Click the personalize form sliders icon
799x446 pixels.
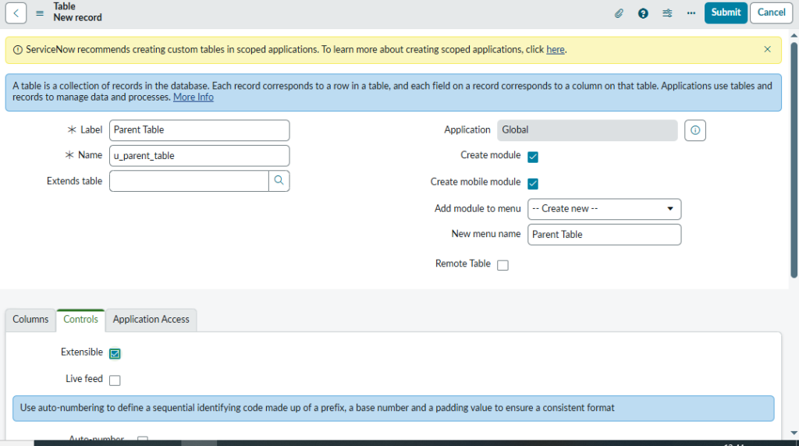(667, 12)
